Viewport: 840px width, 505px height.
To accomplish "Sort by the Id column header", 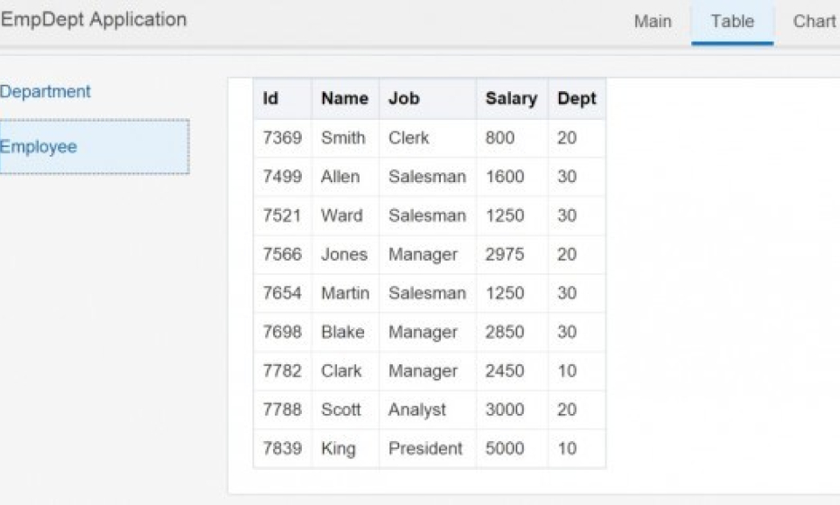I will click(x=270, y=99).
